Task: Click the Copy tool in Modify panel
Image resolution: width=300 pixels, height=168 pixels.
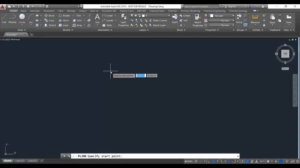Action: pyautogui.click(x=50, y=21)
